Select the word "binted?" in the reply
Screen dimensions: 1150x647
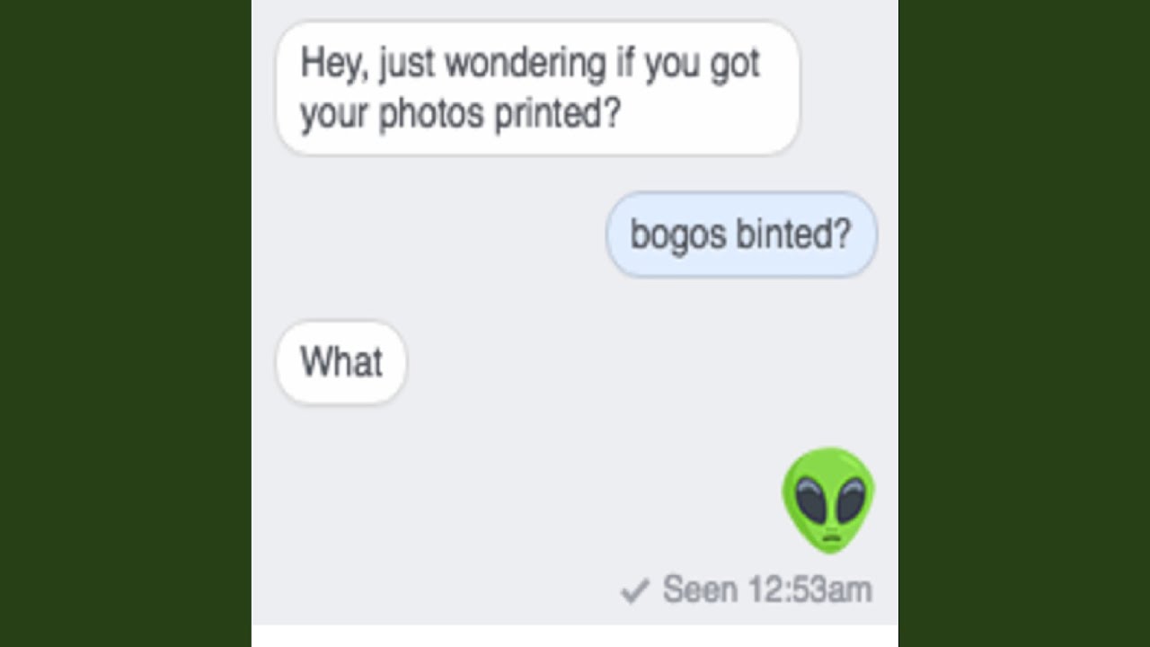(x=793, y=234)
